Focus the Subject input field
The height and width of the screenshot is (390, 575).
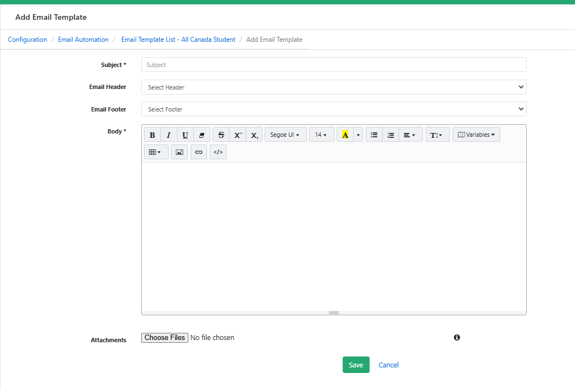(333, 65)
